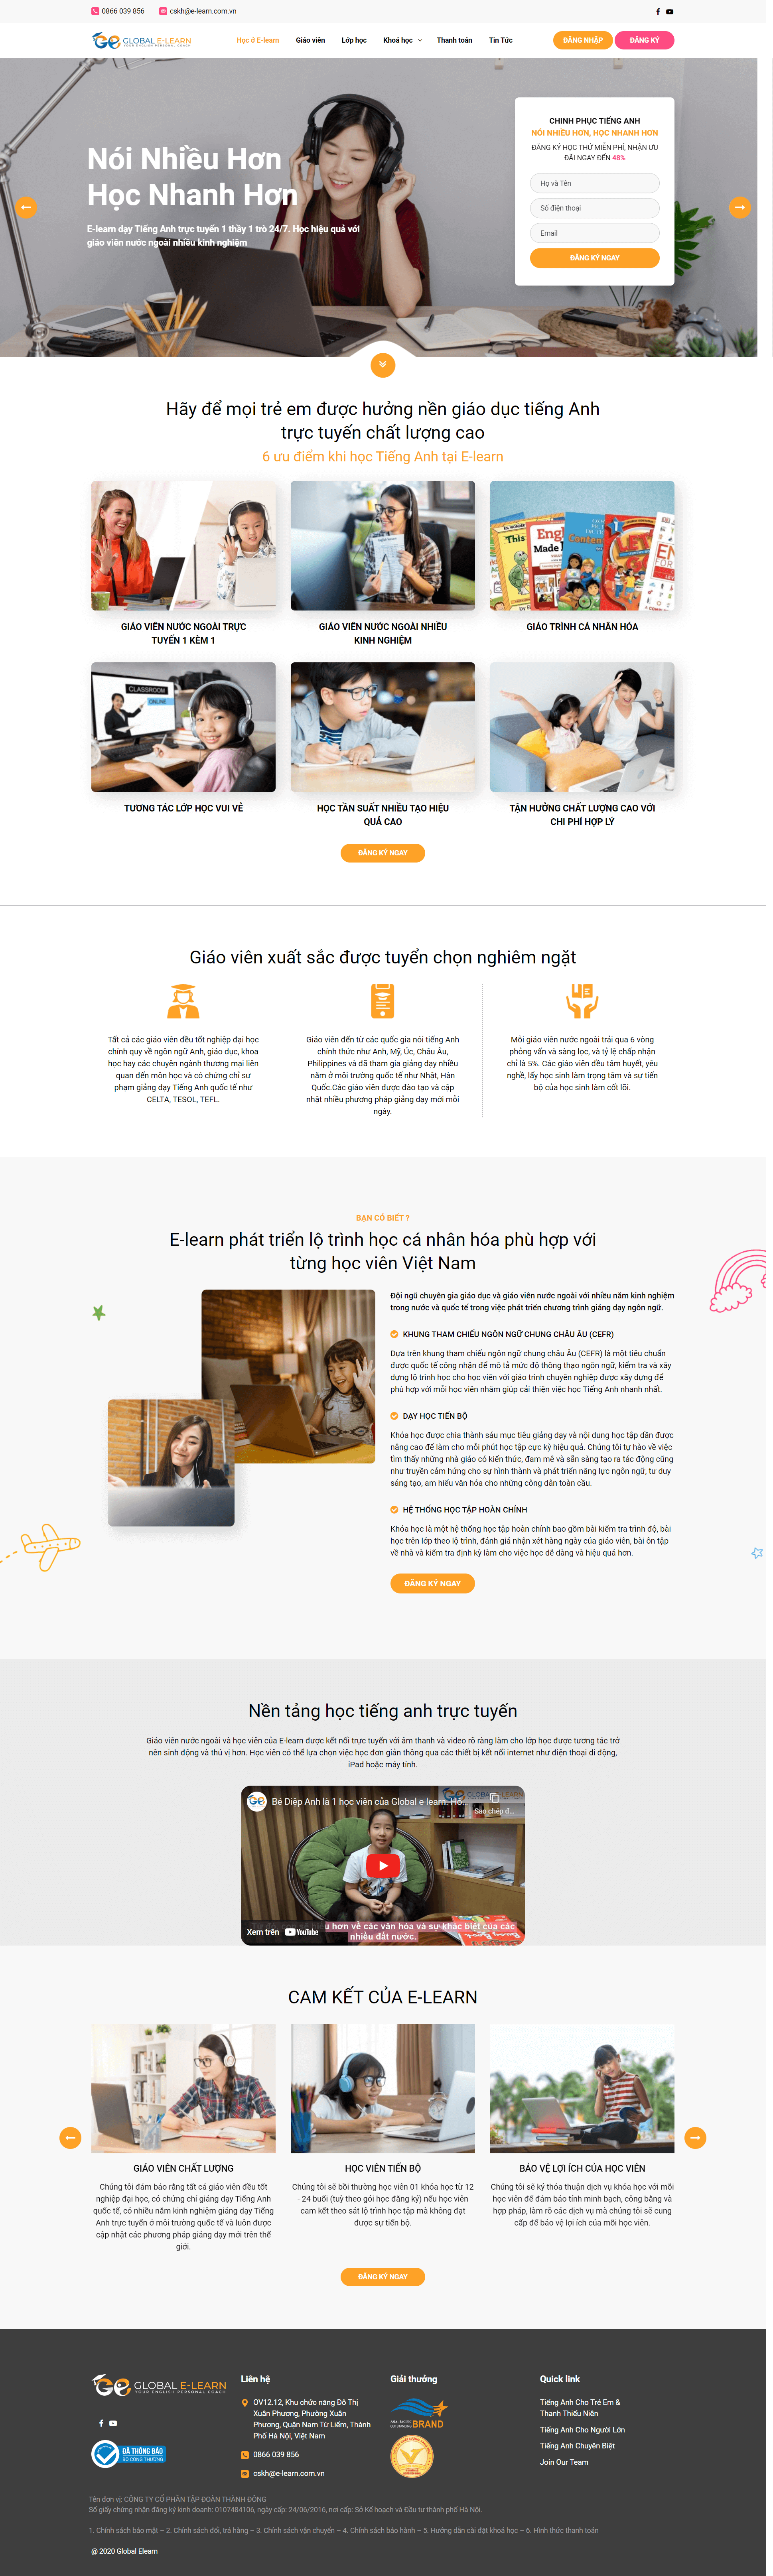Open the Giáo trình cá nhân hóa thumbnail
This screenshot has height=2576, width=773.
click(582, 546)
